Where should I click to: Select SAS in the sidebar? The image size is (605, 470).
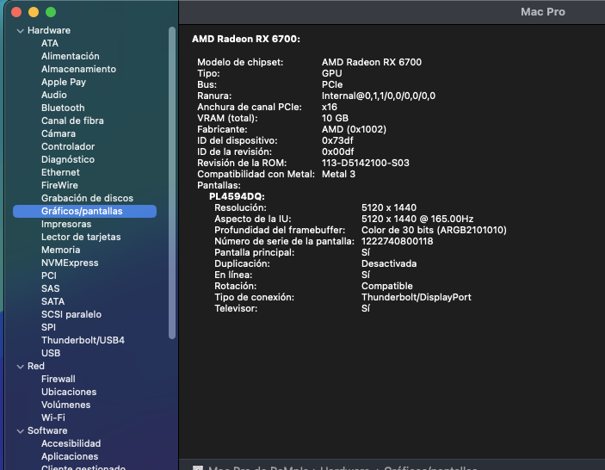51,288
